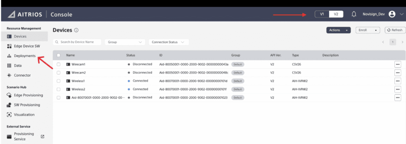Screen dimensions: 406x144
Task: Click the Edge Device SW sidebar icon
Action: tap(9, 46)
